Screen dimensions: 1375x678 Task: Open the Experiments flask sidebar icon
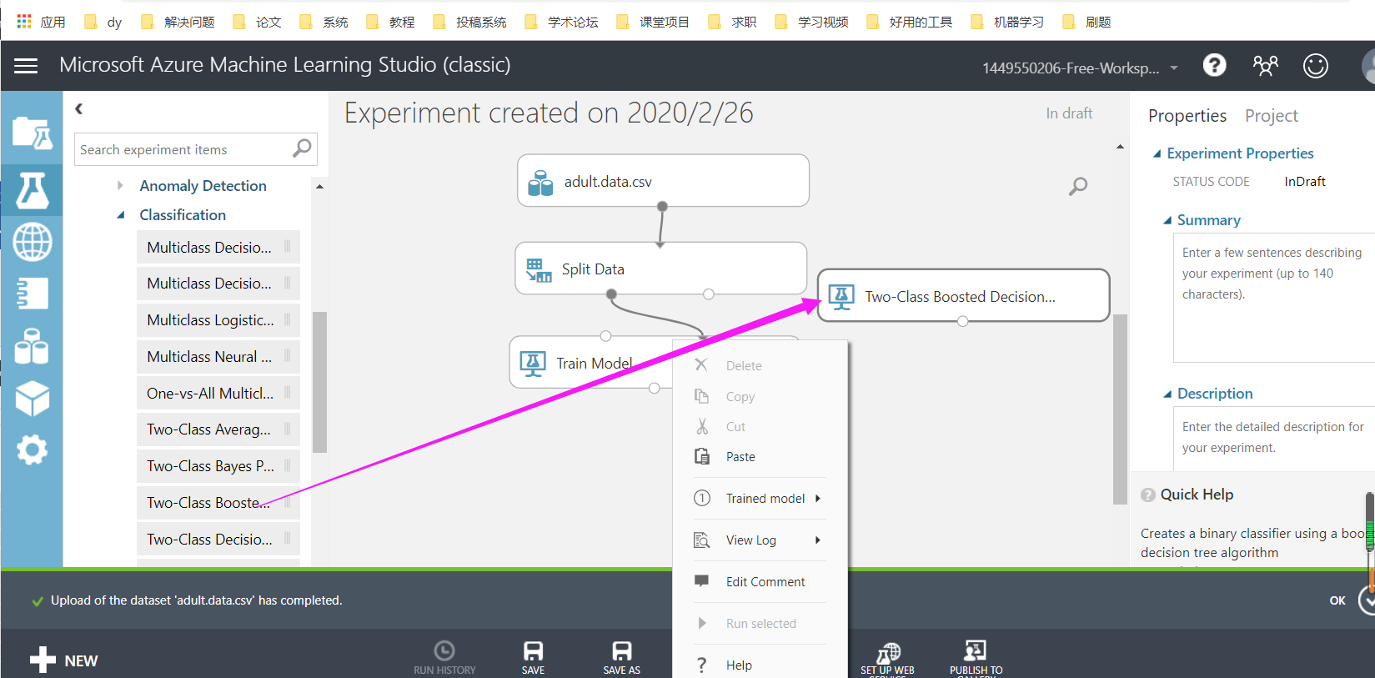coord(32,190)
